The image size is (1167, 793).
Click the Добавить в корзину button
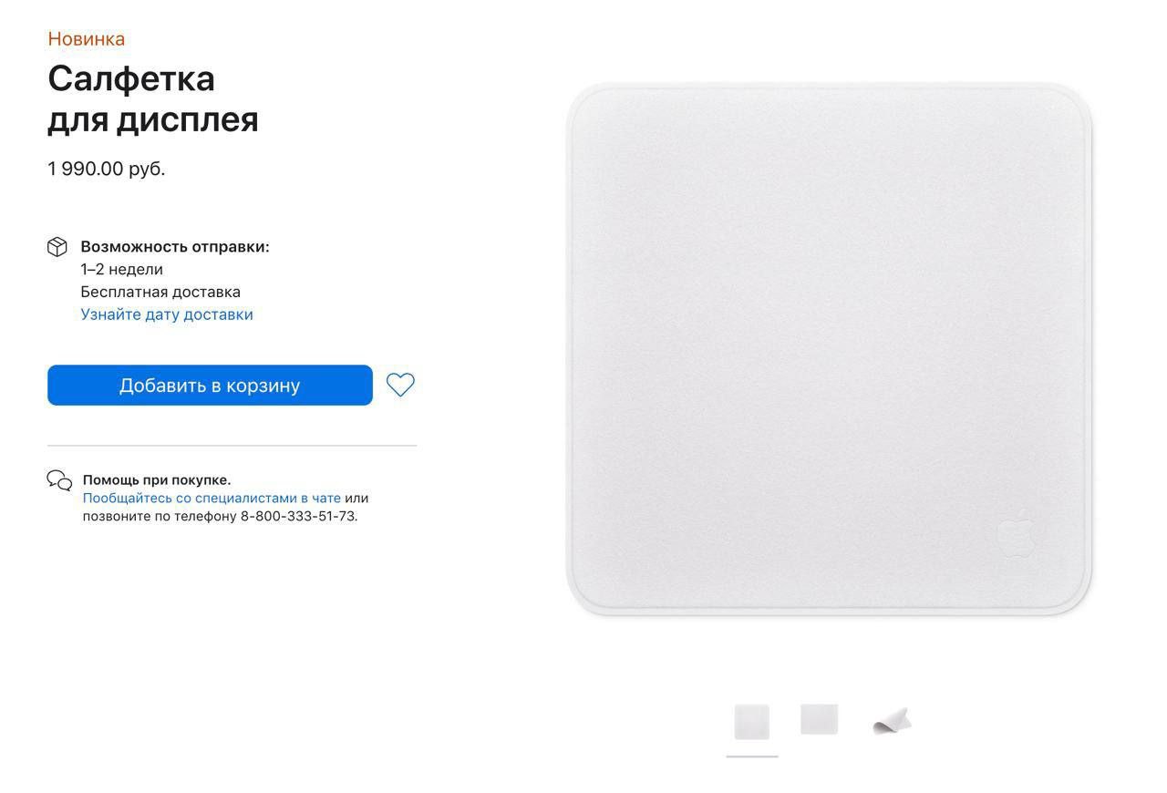[x=210, y=385]
